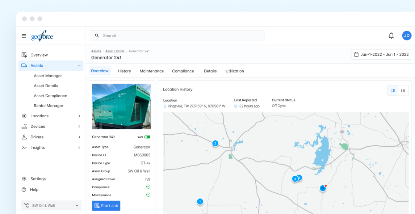Image resolution: width=415 pixels, height=214 pixels.
Task: Collapse the Assets sidebar section
Action: (79, 66)
